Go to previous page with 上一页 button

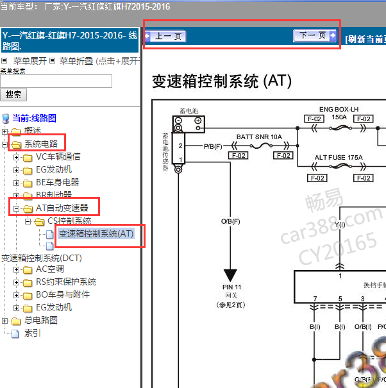point(165,37)
